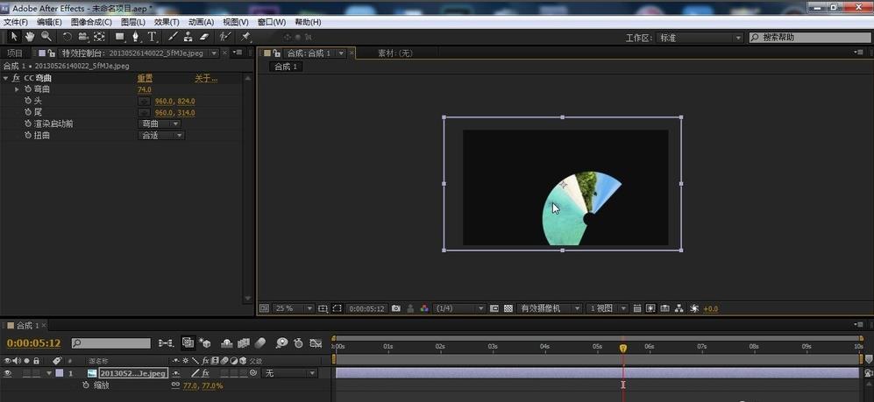Click the Brainstorm icon in timeline
The width and height of the screenshot is (874, 402).
pos(282,343)
